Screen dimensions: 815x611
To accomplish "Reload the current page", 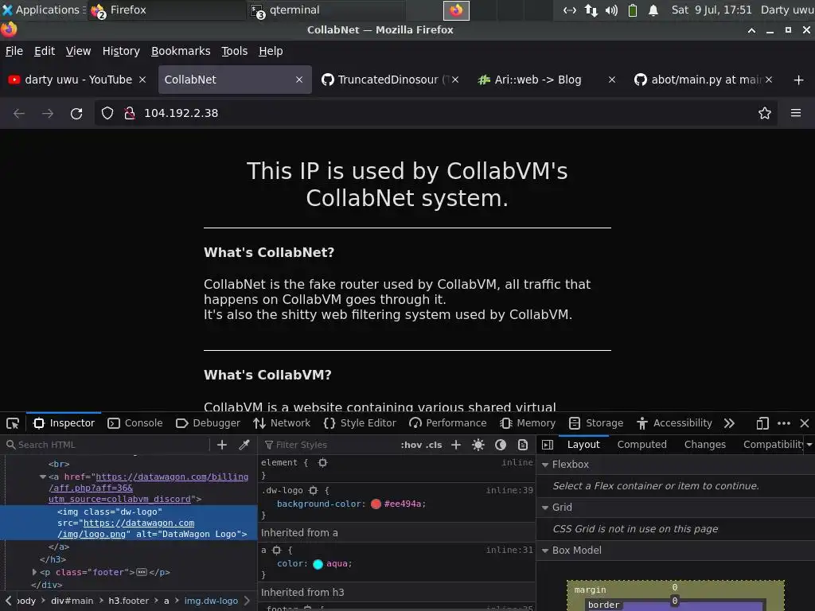I will [76, 113].
